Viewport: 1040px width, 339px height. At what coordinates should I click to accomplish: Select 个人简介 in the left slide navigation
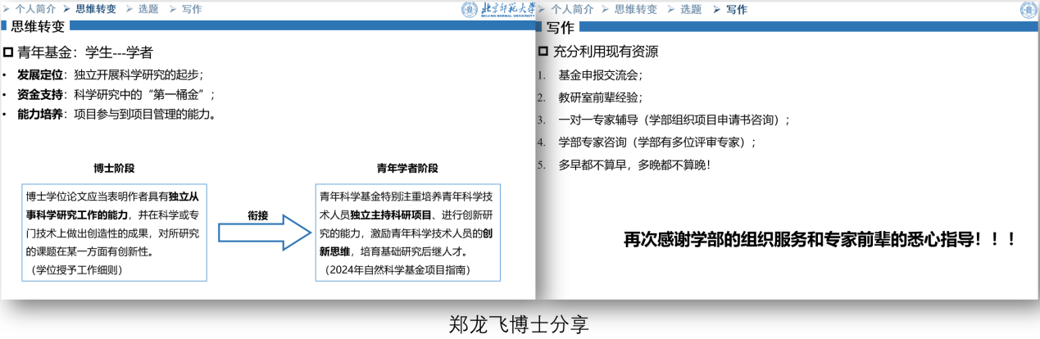tap(35, 9)
